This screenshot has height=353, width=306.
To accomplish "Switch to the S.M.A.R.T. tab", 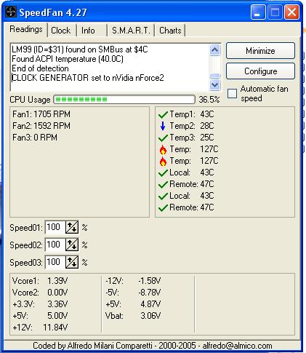I will tap(131, 31).
